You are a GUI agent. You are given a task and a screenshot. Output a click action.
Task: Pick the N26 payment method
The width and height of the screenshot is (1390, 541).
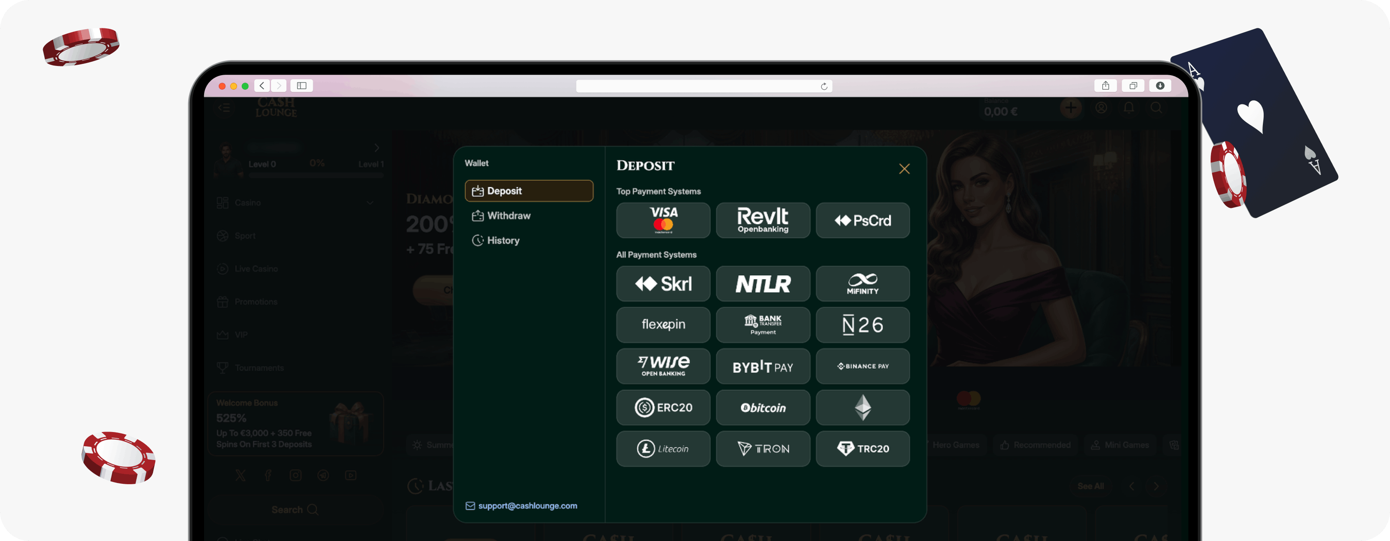[x=863, y=325]
